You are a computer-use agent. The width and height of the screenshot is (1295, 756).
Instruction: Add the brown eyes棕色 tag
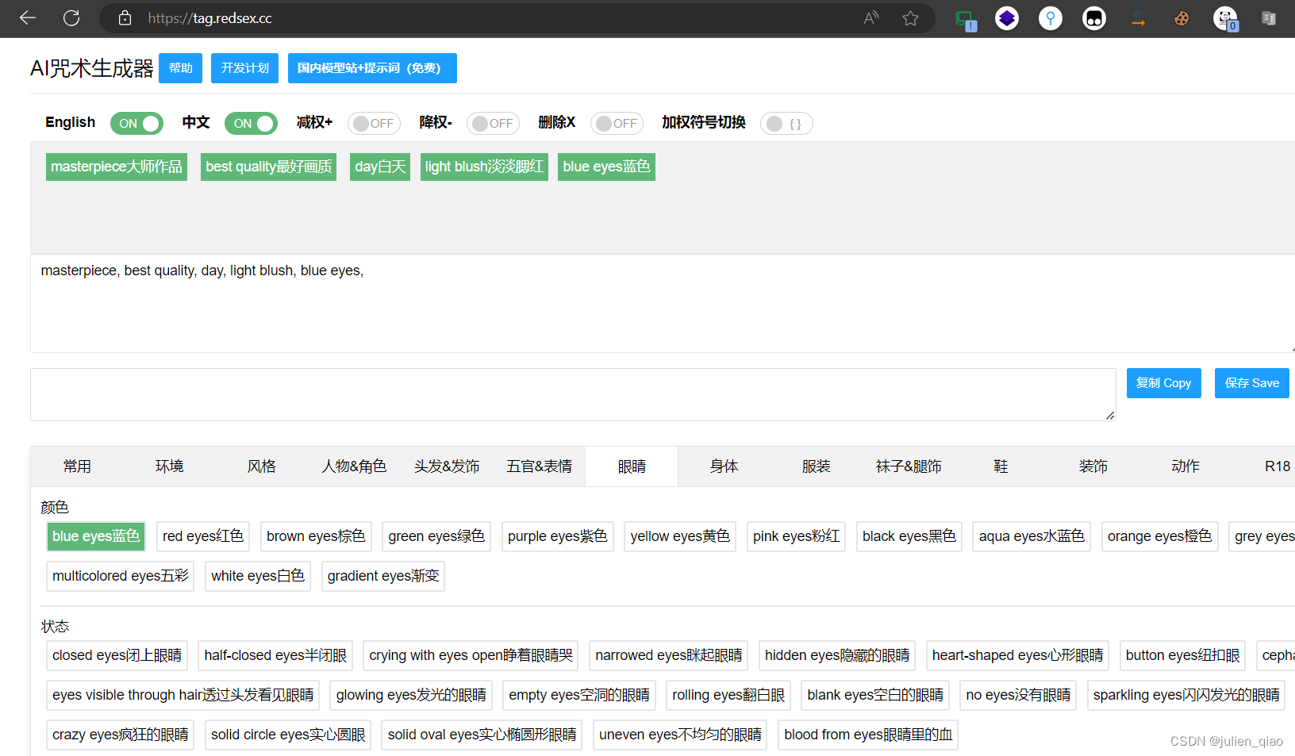(316, 536)
